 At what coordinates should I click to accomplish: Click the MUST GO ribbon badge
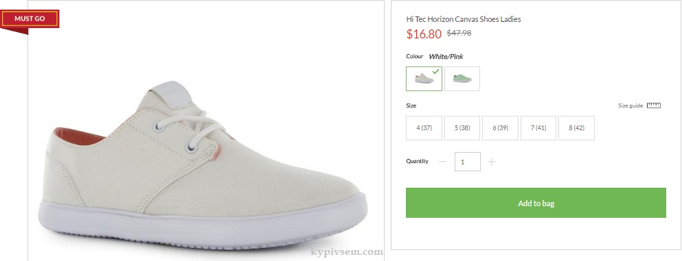click(x=30, y=19)
